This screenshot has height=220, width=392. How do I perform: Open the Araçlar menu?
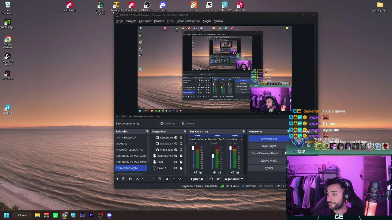[207, 21]
